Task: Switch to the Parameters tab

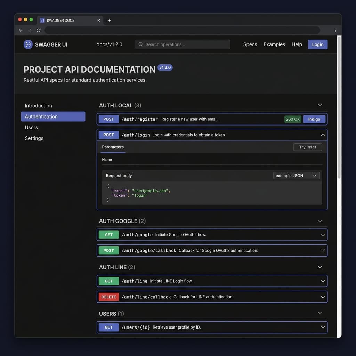Action: pyautogui.click(x=113, y=147)
